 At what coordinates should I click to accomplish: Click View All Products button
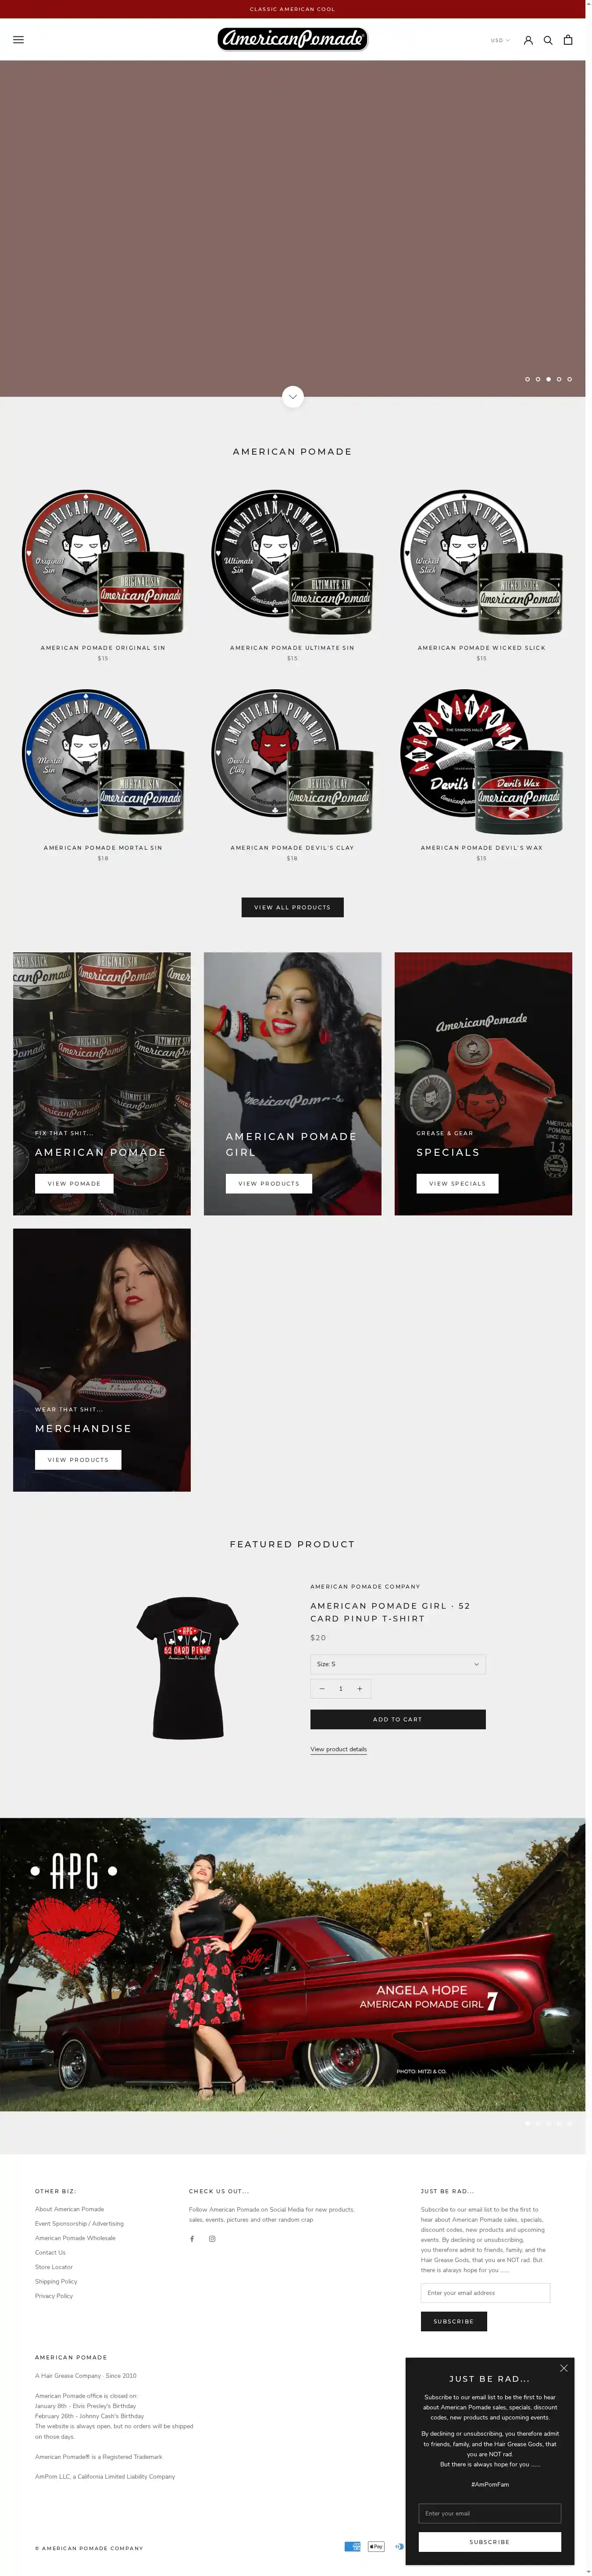[x=292, y=907]
